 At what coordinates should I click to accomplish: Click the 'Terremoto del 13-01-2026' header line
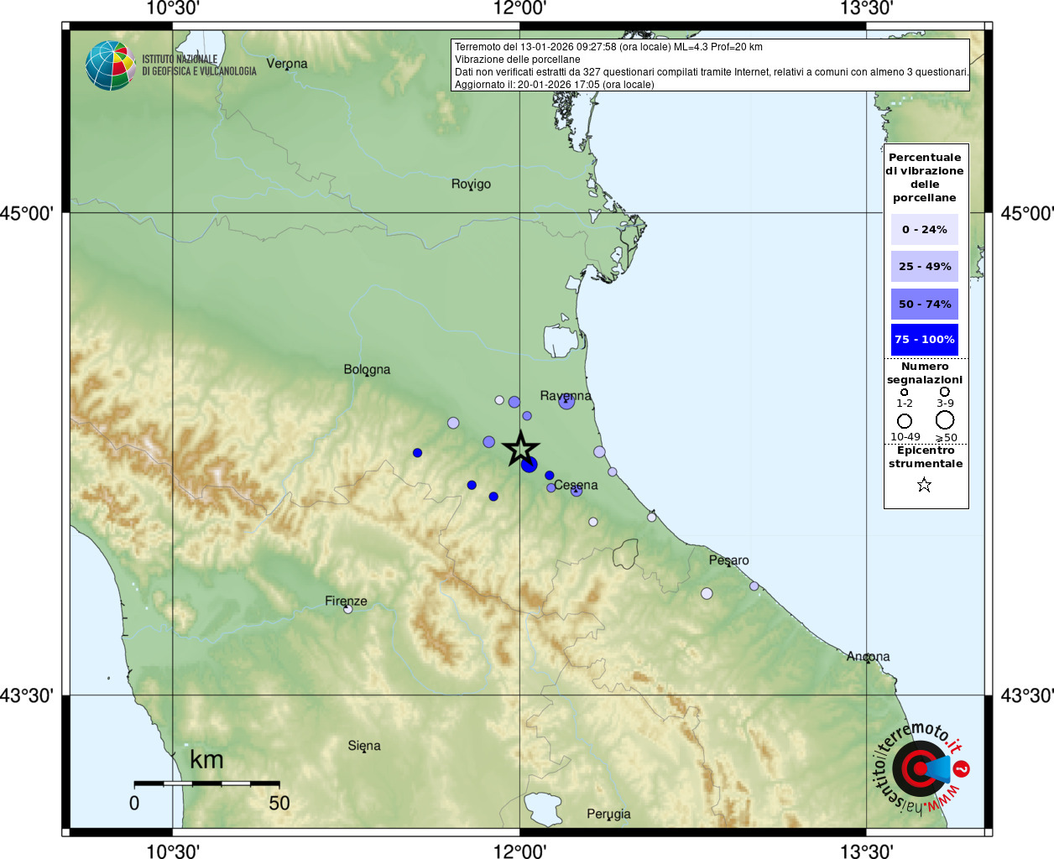pyautogui.click(x=608, y=47)
